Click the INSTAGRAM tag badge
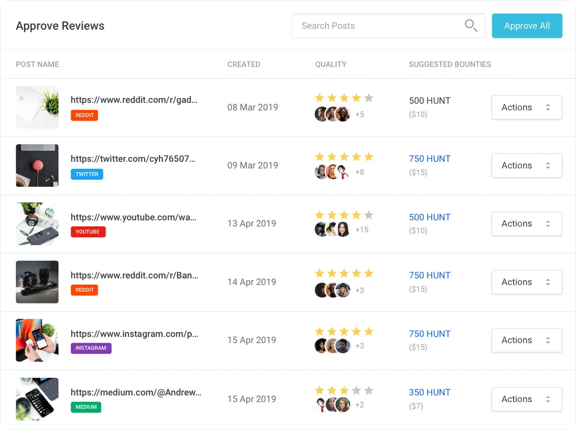Viewport: 576px width, 430px height. 91,348
